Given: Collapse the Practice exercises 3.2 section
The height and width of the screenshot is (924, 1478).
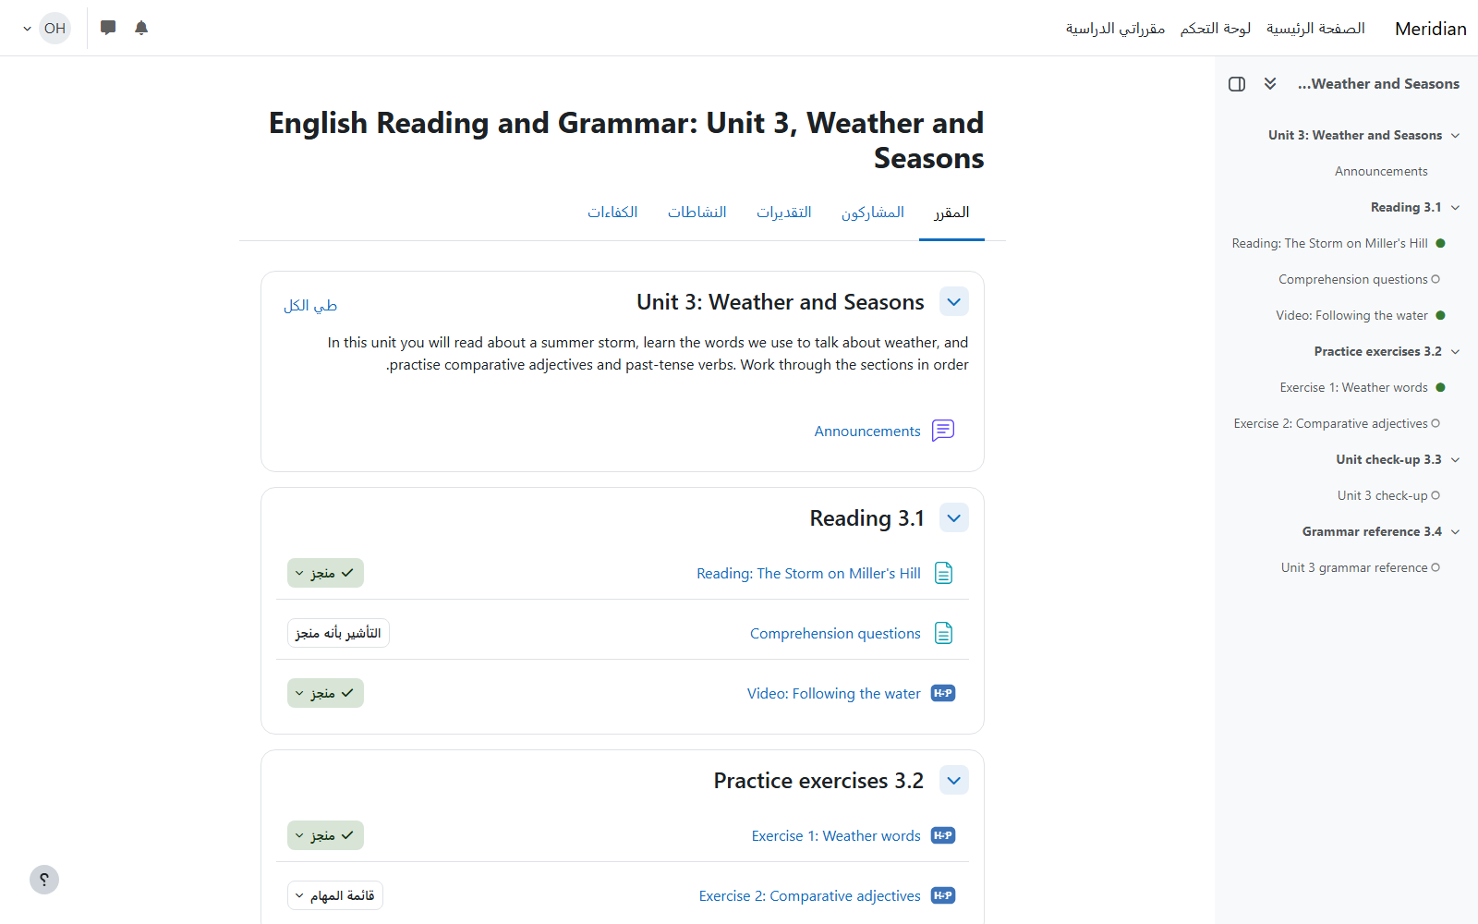Looking at the screenshot, I should point(954,780).
